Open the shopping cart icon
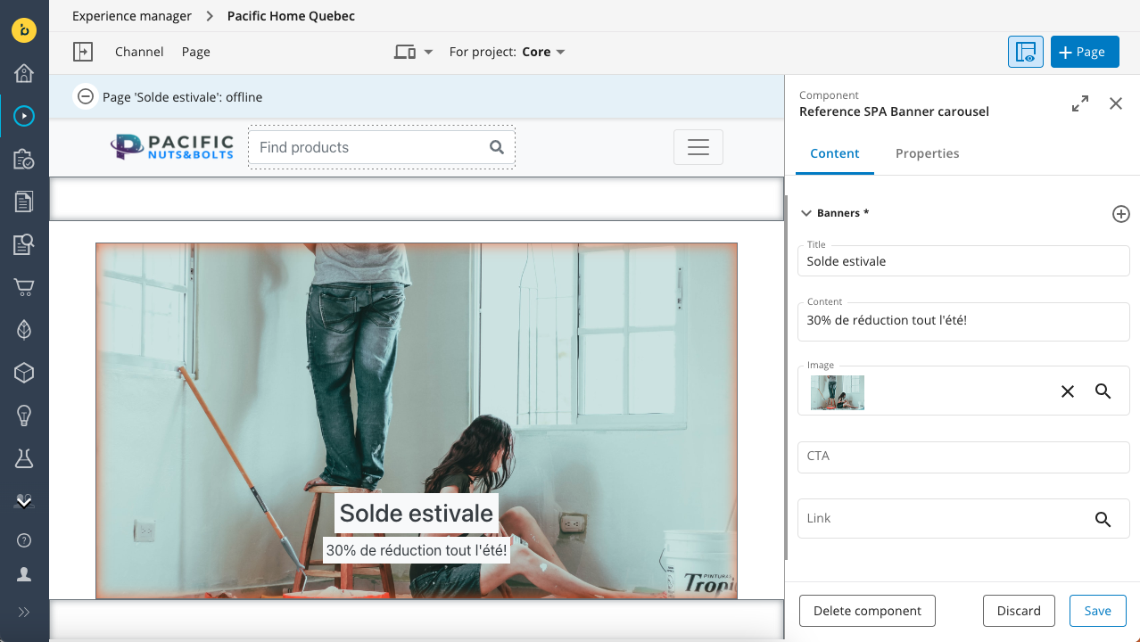Viewport: 1140px width, 642px height. pyautogui.click(x=24, y=287)
